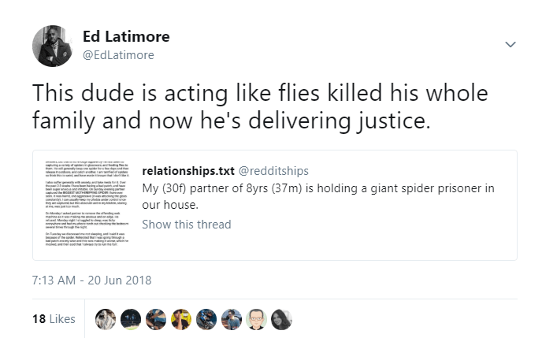Click the main tweet text about flies
This screenshot has width=542, height=338.
[260, 107]
